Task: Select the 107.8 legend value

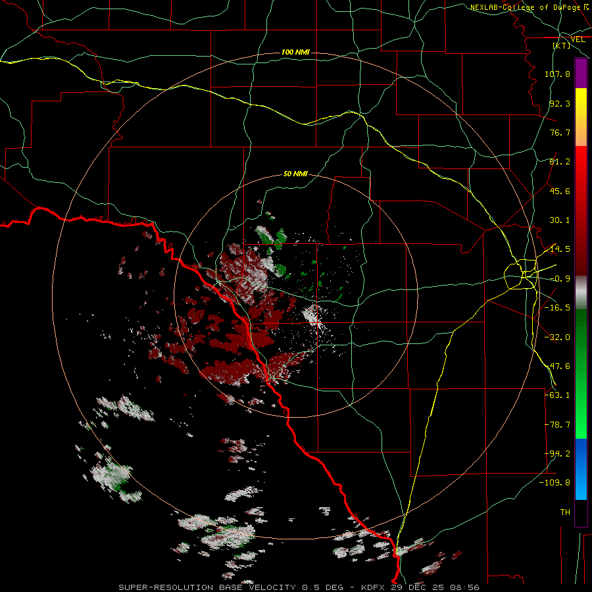Action: tap(557, 74)
